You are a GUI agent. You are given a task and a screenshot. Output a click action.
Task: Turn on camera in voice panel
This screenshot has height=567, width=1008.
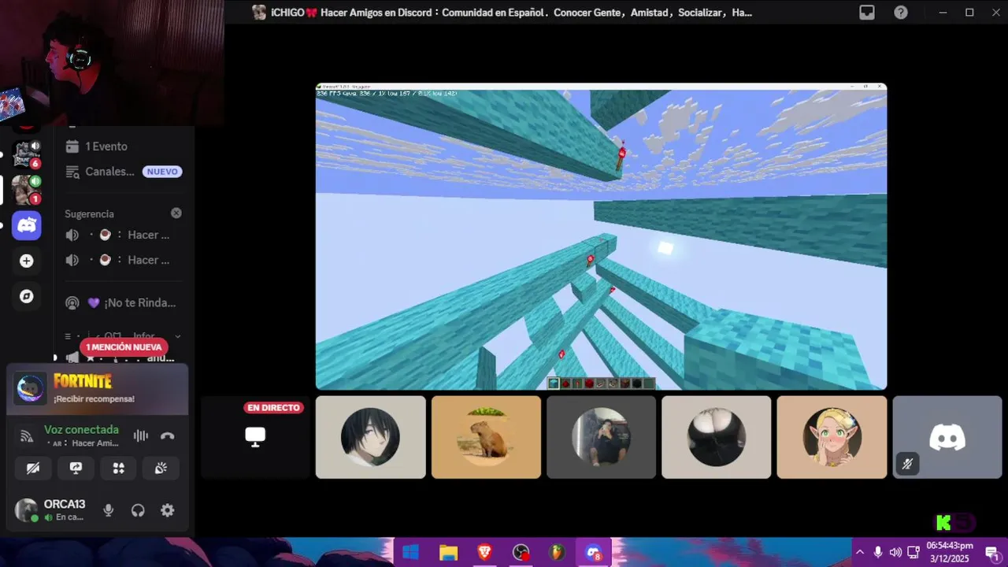pos(33,468)
